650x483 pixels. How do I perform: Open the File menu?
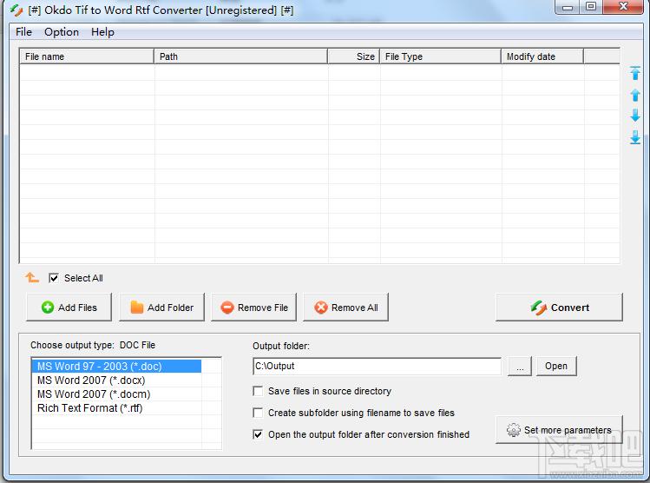click(23, 32)
